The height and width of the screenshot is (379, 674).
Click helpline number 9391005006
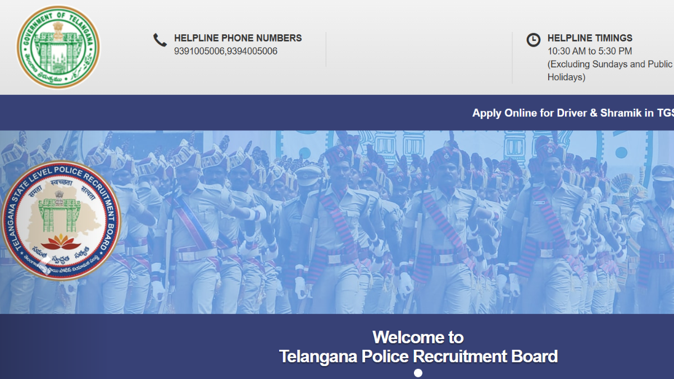click(199, 51)
